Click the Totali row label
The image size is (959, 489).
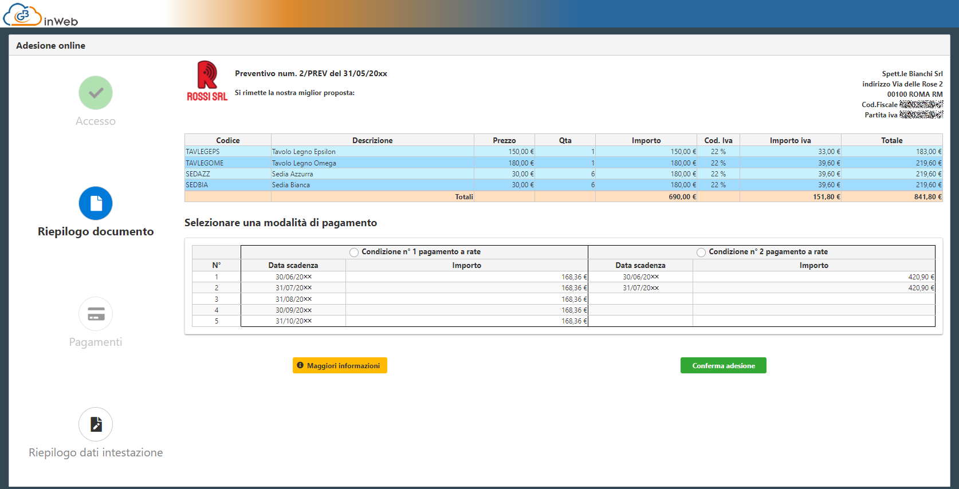tap(464, 197)
